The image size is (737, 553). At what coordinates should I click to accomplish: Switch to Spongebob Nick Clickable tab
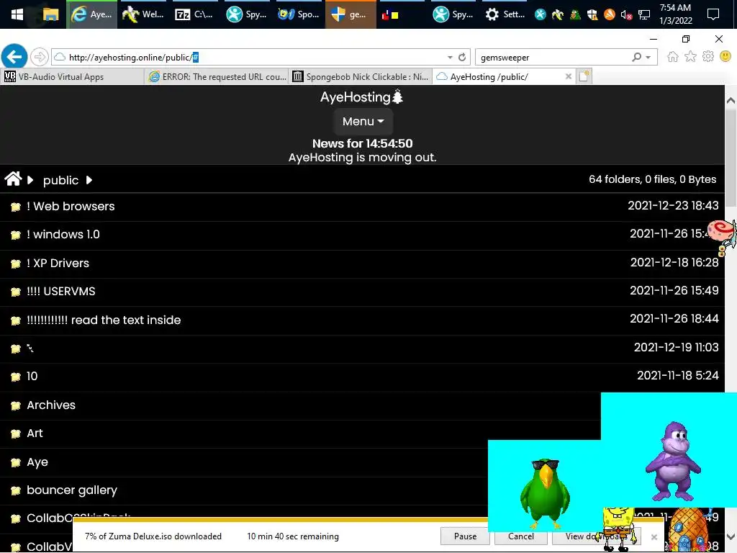[360, 76]
